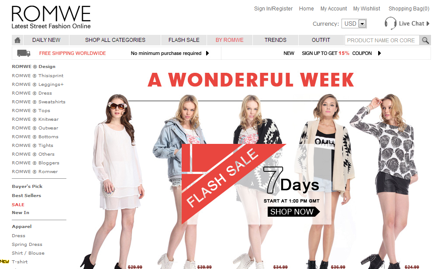Click the SHOP NOW button

click(293, 212)
